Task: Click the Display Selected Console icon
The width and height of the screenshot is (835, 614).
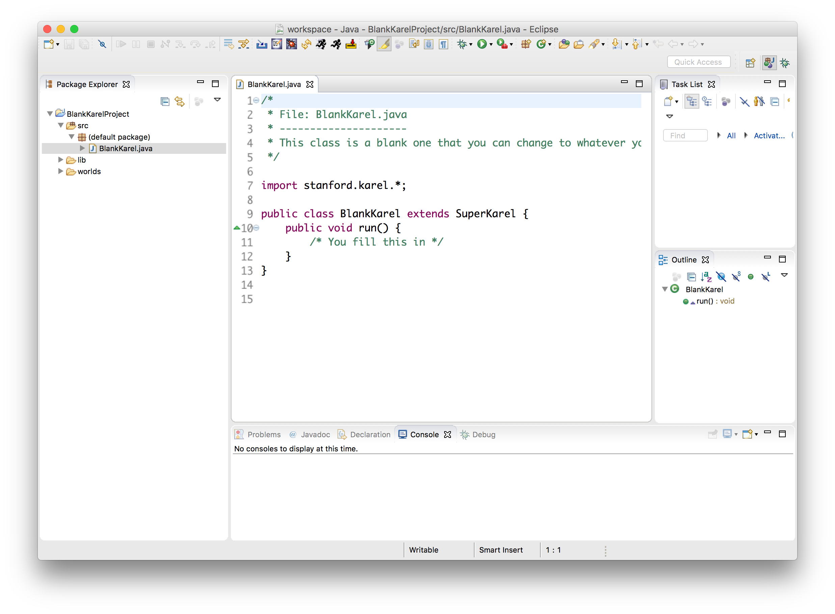Action: [728, 434]
